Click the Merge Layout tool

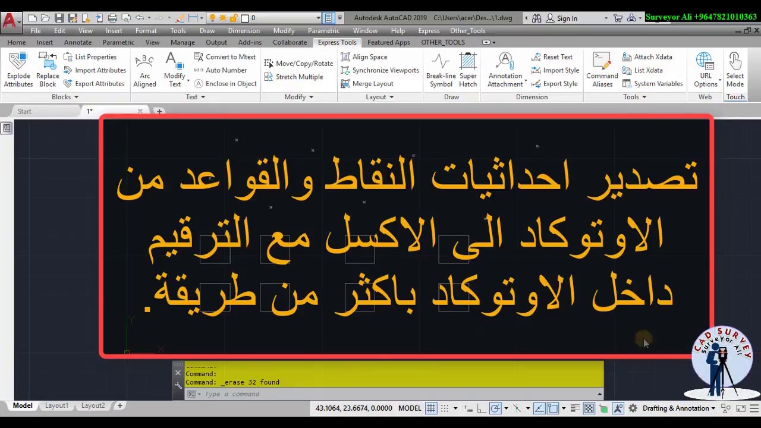pos(367,84)
